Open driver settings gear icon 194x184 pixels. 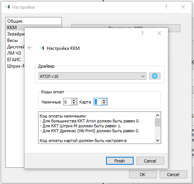pos(155,76)
